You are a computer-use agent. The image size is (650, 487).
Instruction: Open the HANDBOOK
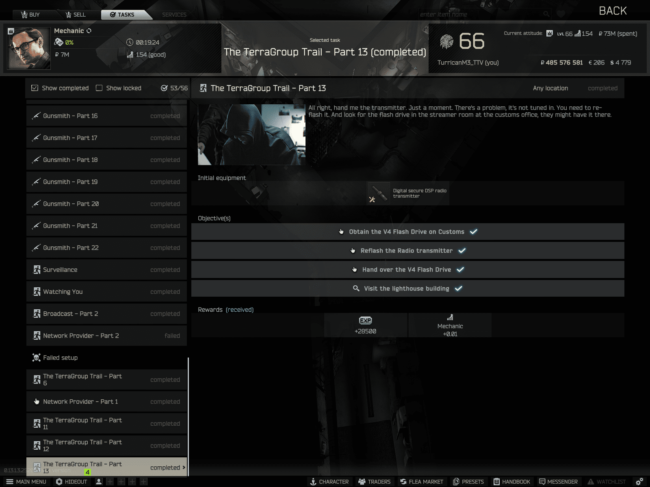[x=512, y=482]
